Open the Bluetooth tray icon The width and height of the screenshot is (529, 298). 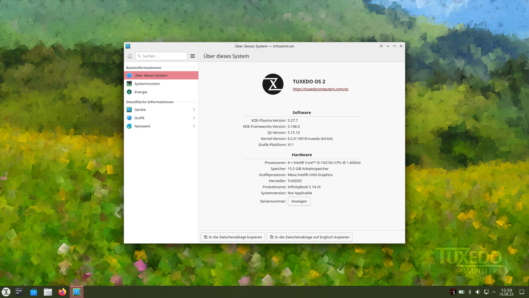(x=469, y=292)
